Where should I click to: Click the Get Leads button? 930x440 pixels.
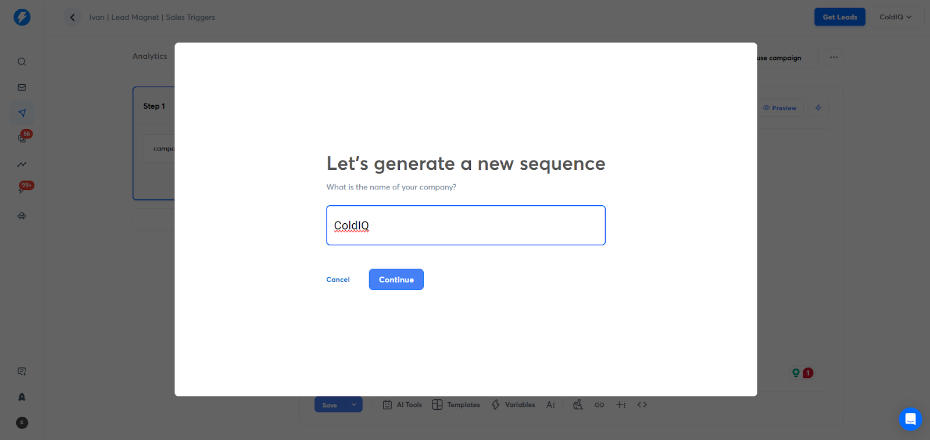[840, 17]
